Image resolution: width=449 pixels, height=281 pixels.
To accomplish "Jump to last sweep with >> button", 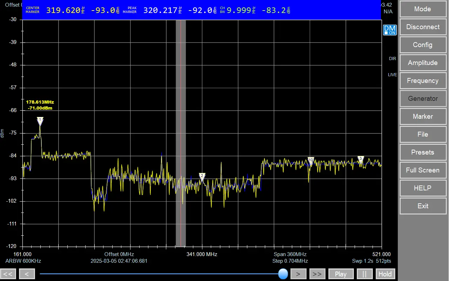I will [x=317, y=274].
